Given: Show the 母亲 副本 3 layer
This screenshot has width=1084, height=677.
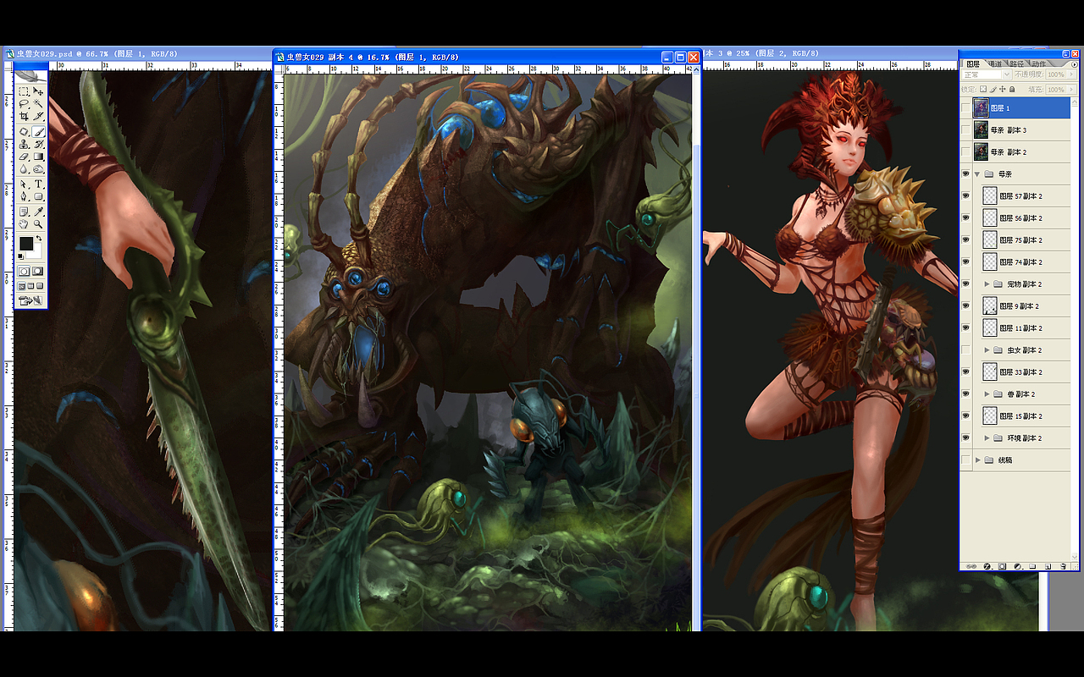Looking at the screenshot, I should [966, 130].
